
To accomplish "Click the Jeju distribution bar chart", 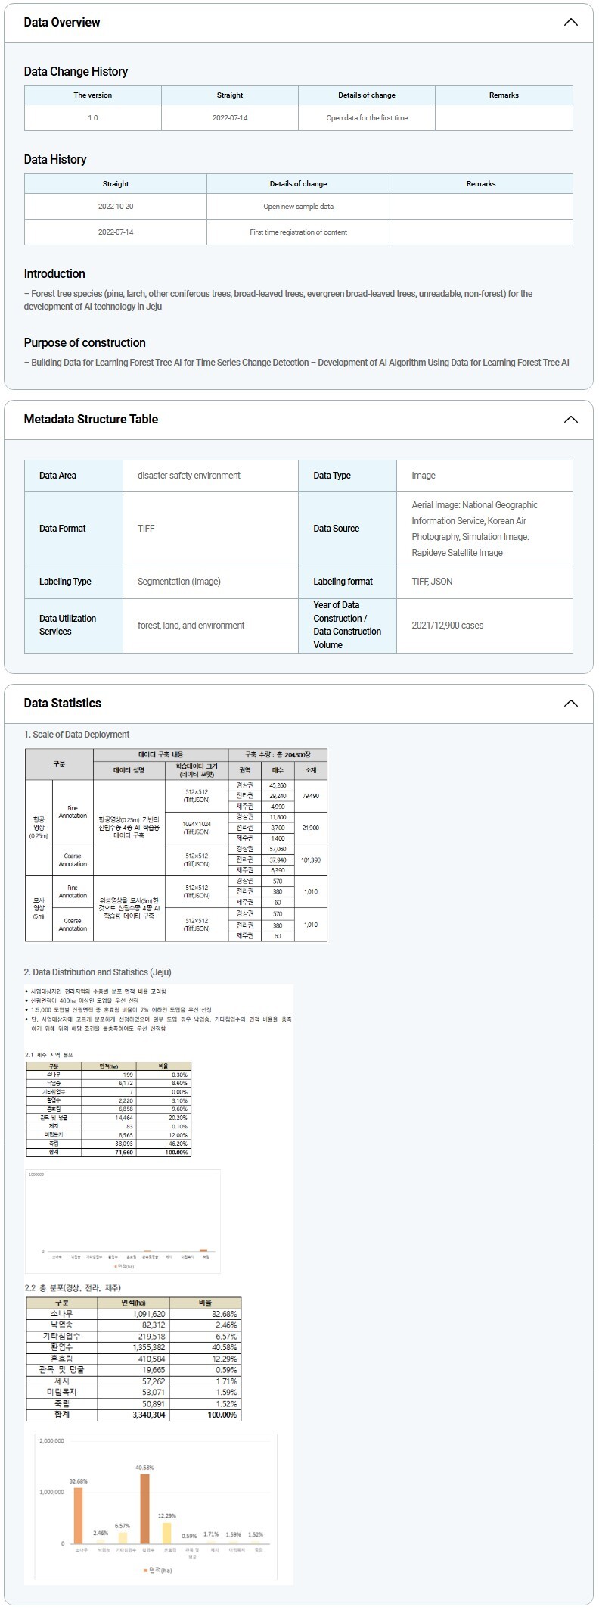I will (123, 1220).
